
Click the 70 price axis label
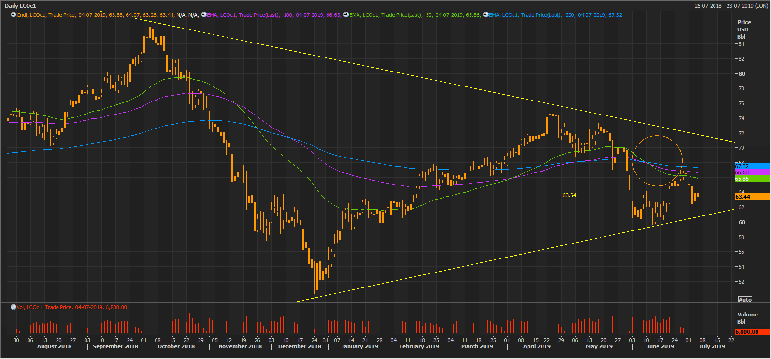[741, 148]
